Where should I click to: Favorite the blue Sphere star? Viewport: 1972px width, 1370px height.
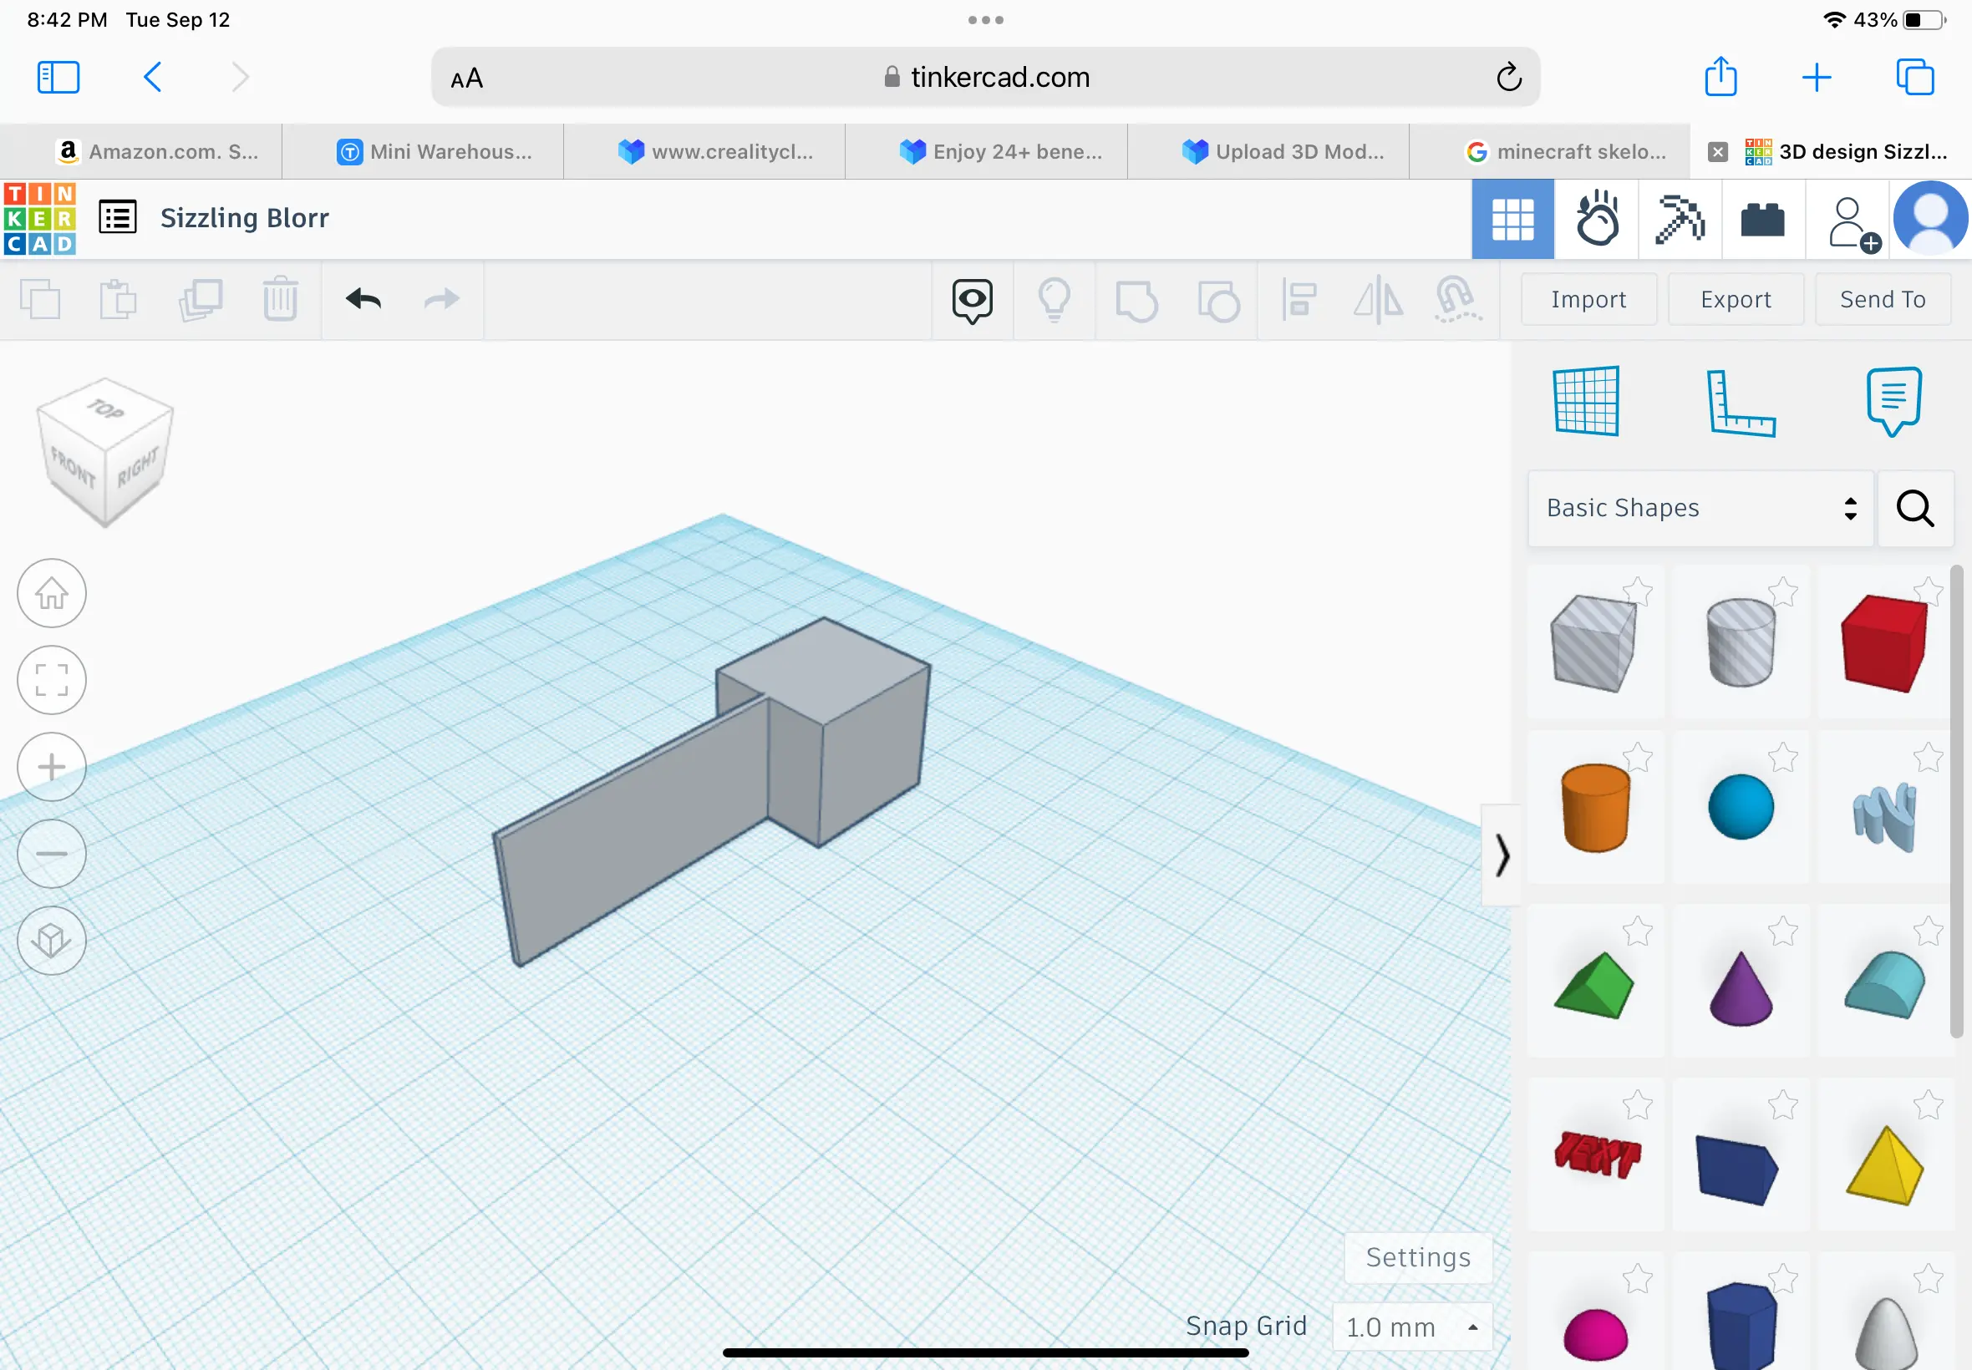1782,757
